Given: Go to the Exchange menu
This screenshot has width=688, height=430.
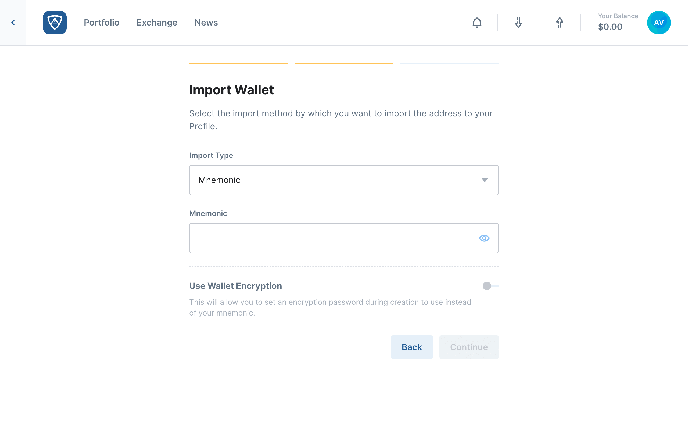Looking at the screenshot, I should pyautogui.click(x=157, y=23).
